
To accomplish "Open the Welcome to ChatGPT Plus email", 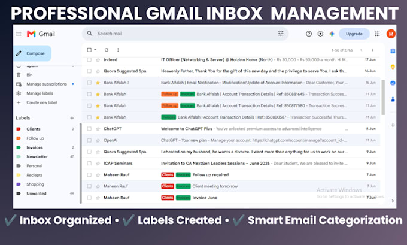I will [231, 129].
